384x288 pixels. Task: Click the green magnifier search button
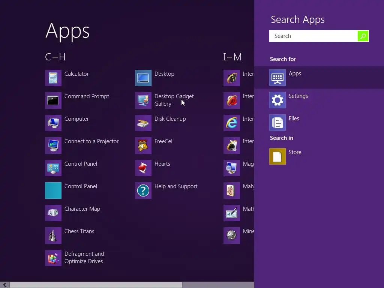[x=363, y=36]
